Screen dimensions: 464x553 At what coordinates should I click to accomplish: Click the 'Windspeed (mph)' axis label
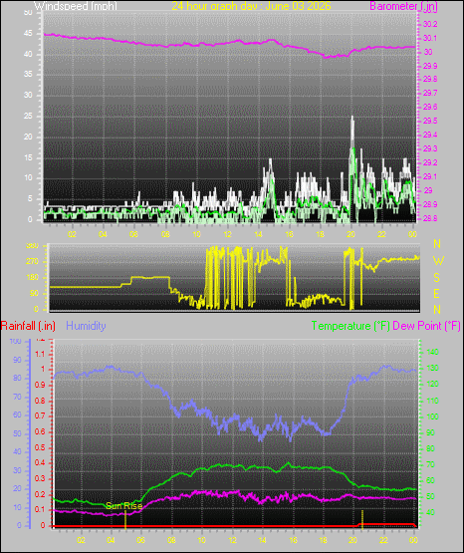click(76, 6)
